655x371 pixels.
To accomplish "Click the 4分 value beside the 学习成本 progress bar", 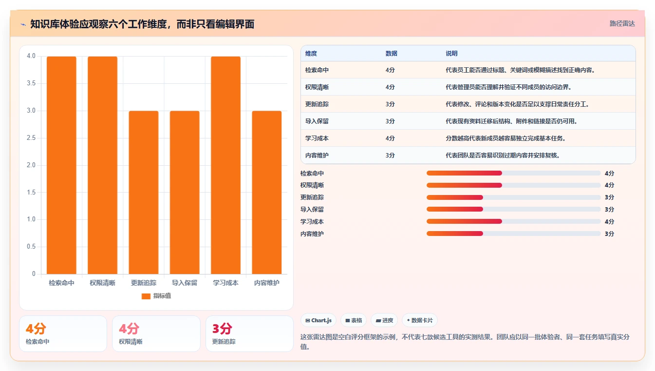I will point(609,221).
